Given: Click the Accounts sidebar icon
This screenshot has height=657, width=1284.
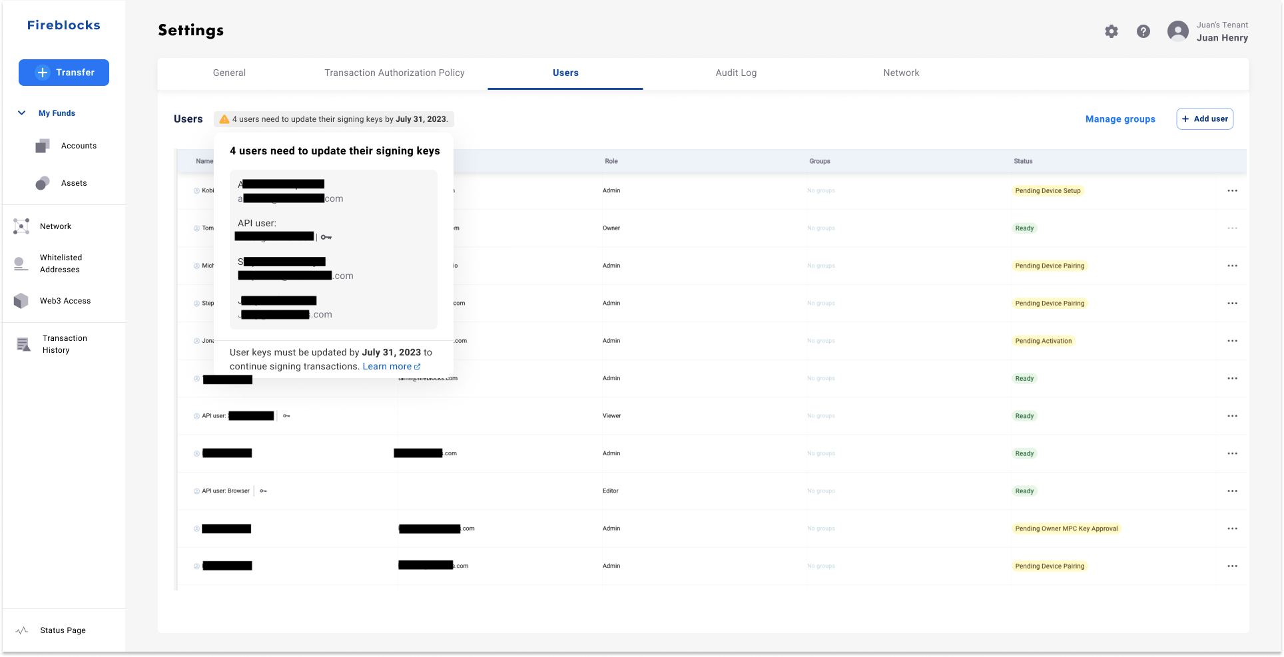Looking at the screenshot, I should [x=43, y=146].
